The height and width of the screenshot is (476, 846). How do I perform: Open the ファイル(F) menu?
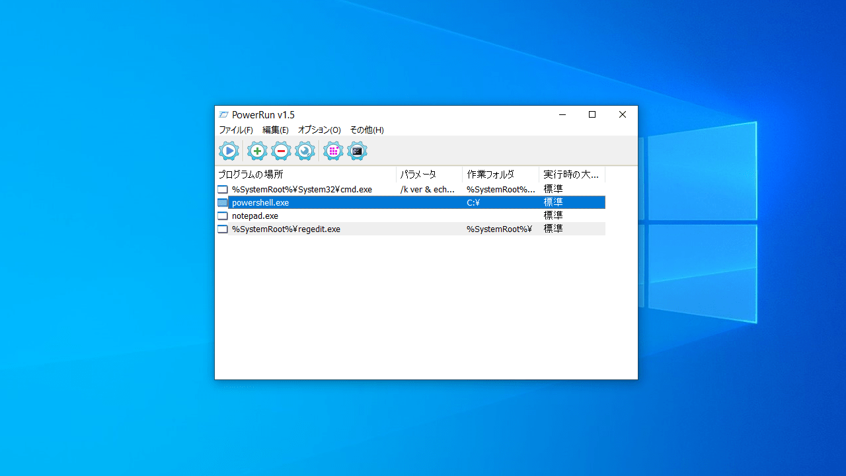pos(236,130)
